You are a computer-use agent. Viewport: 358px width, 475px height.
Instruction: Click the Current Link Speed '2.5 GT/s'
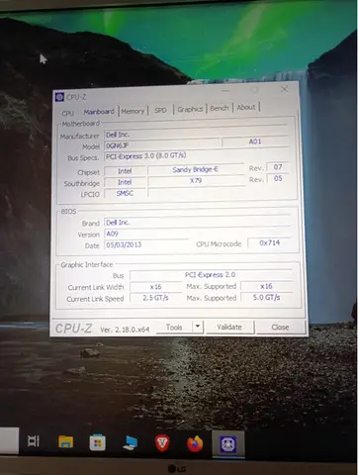(x=155, y=298)
